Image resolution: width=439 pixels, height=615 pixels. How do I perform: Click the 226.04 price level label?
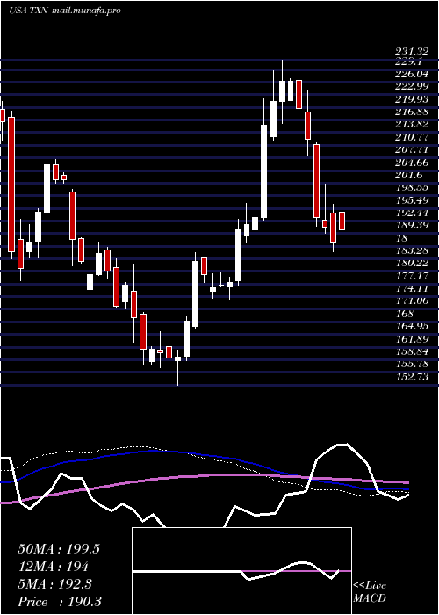pyautogui.click(x=412, y=74)
